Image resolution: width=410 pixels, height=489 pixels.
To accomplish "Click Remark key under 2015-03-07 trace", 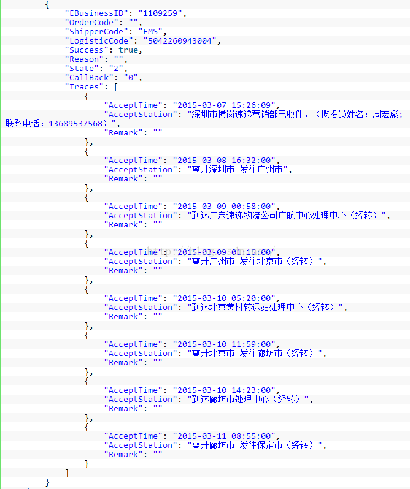I will pyautogui.click(x=123, y=133).
